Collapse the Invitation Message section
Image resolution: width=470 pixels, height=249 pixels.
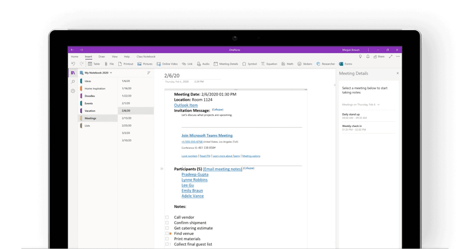[218, 109]
